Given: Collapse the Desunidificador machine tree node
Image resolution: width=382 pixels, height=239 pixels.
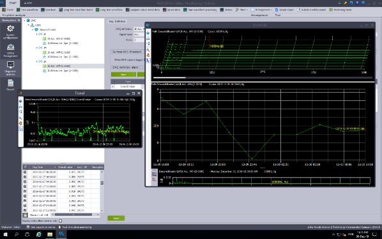Looking at the screenshot, I should coord(33,29).
